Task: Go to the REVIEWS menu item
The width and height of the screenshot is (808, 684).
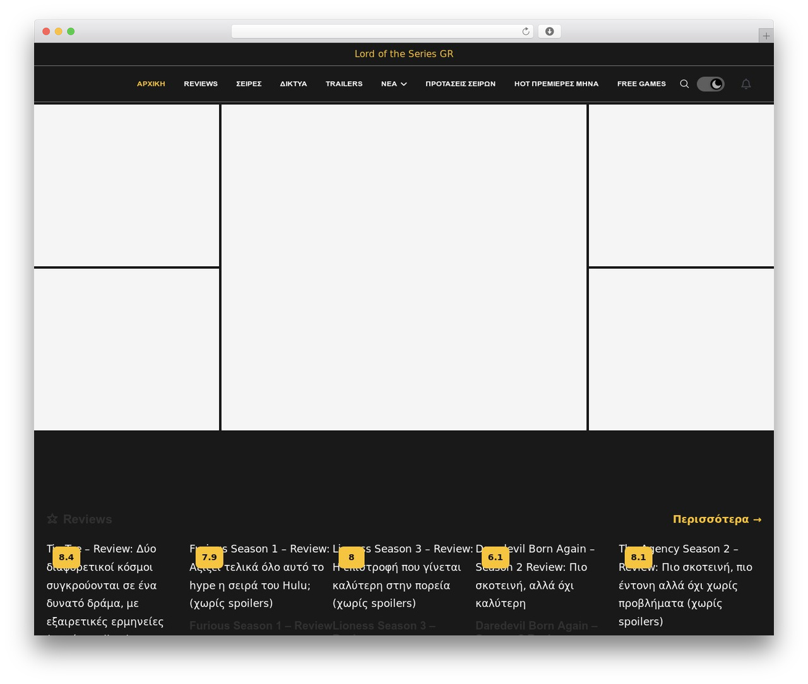Action: tap(201, 84)
